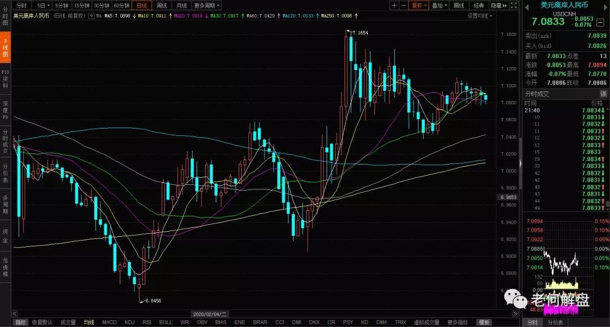The image size is (610, 327).
Task: Enable 成交量 volume indicator
Action: [x=68, y=322]
